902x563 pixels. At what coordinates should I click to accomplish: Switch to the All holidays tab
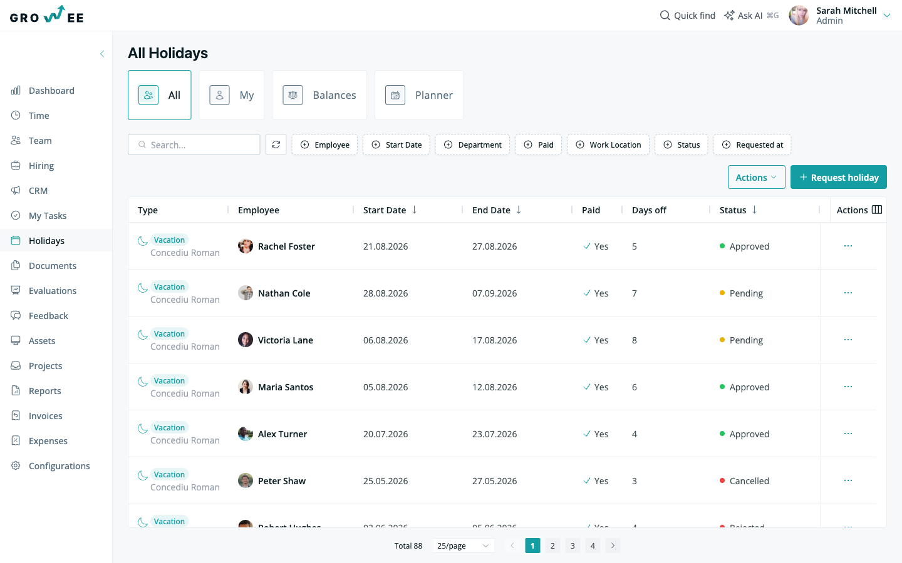click(160, 95)
